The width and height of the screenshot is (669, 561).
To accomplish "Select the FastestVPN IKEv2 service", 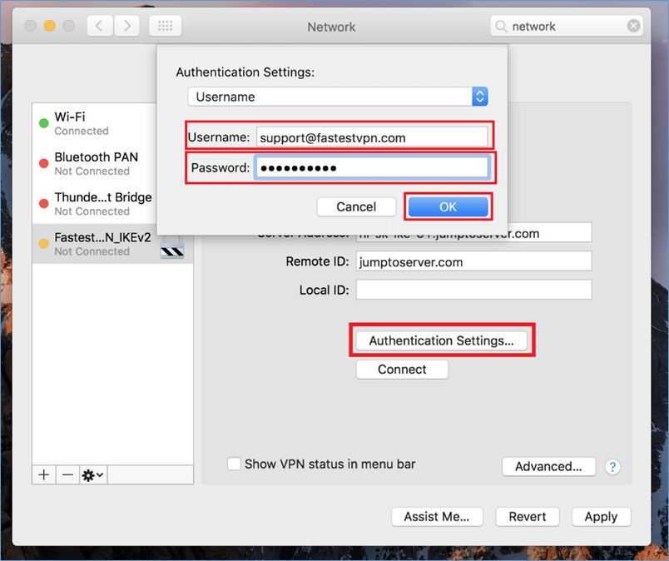I will point(112,244).
